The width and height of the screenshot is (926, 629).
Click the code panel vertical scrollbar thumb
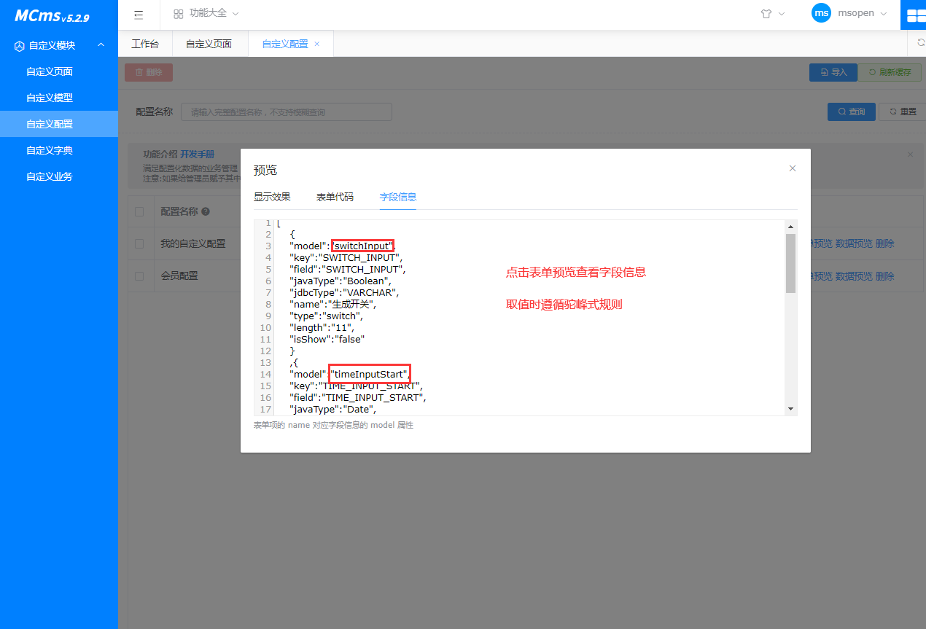[x=790, y=263]
